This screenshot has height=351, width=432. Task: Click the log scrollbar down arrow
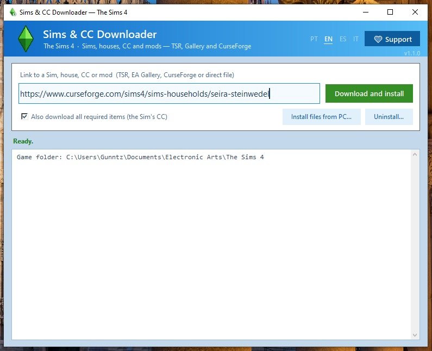tap(415, 335)
